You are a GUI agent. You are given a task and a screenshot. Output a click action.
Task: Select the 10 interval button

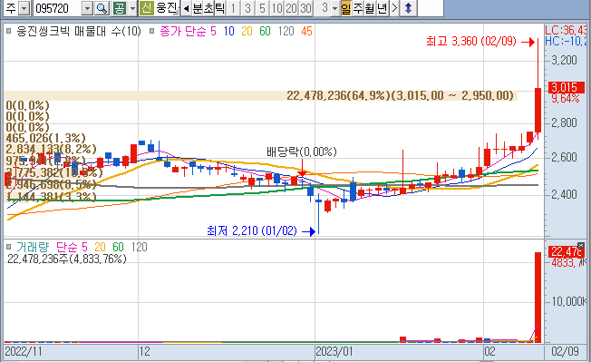pyautogui.click(x=277, y=8)
